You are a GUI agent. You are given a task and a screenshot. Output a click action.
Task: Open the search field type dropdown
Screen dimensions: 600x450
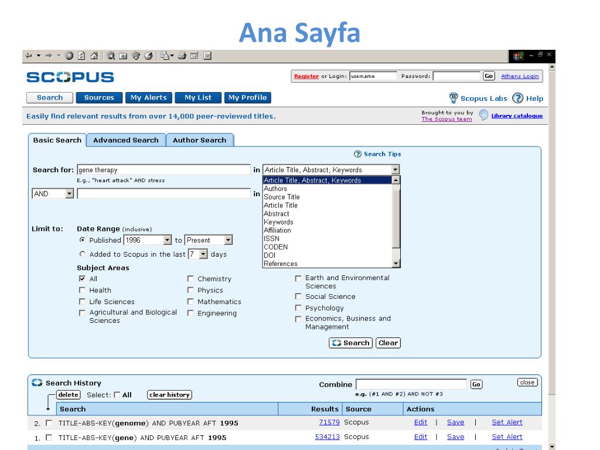[396, 169]
